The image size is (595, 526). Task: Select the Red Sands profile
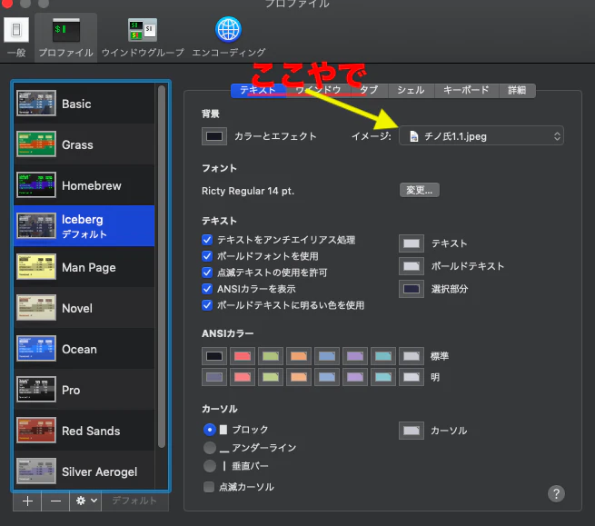click(x=84, y=431)
